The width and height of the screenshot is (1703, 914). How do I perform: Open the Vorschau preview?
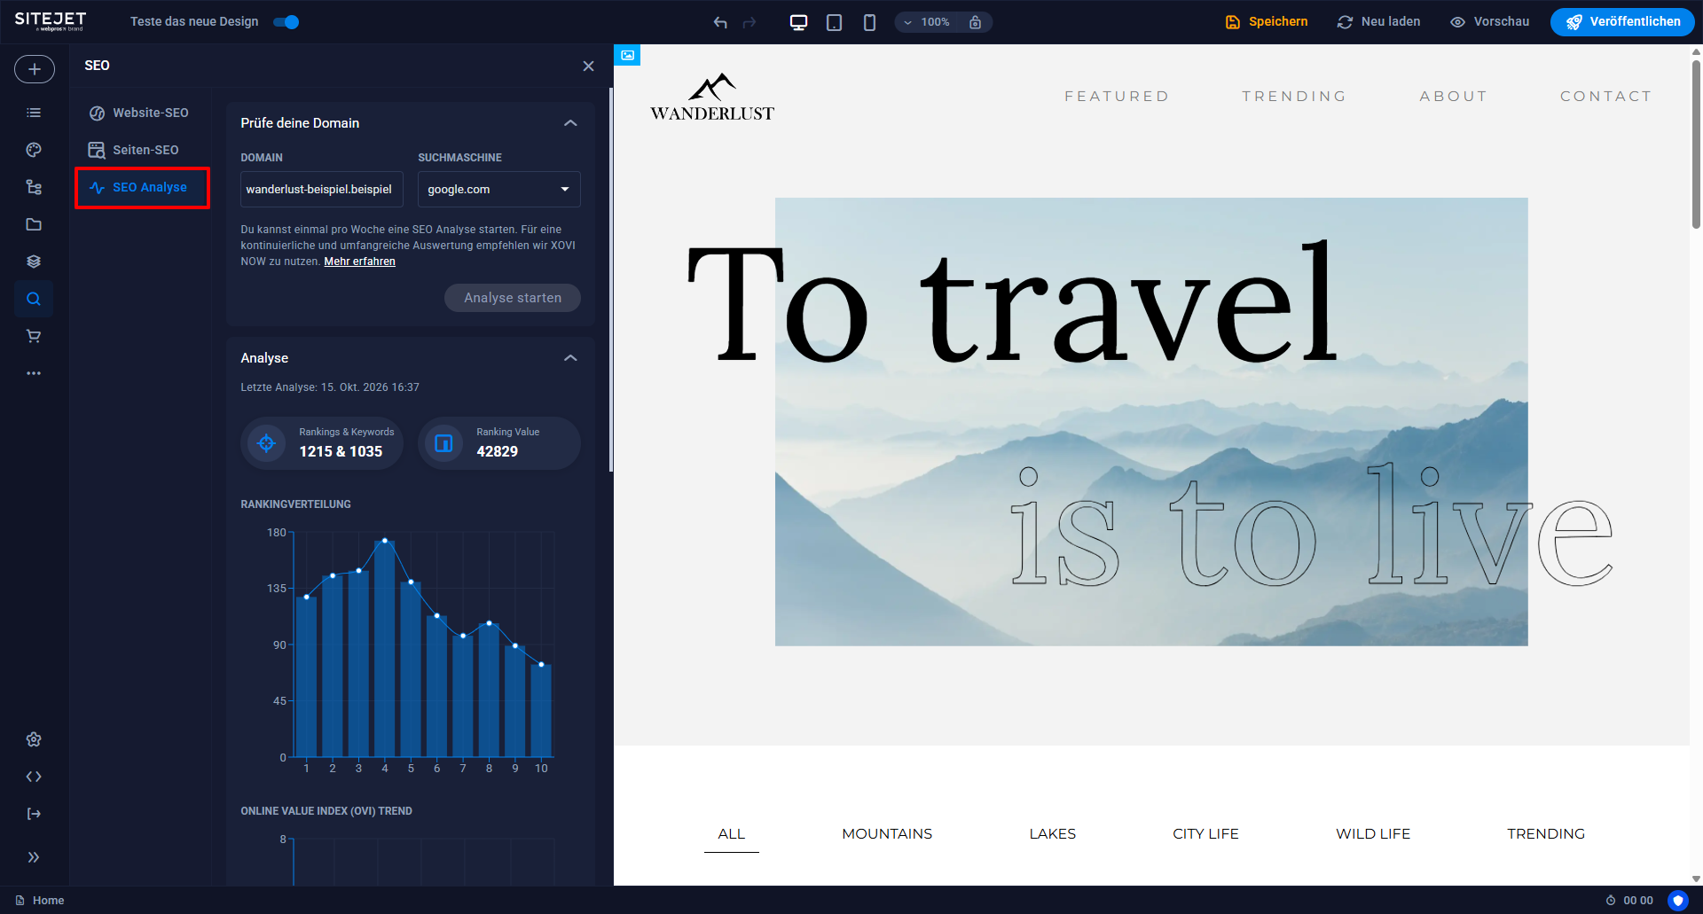(x=1490, y=22)
